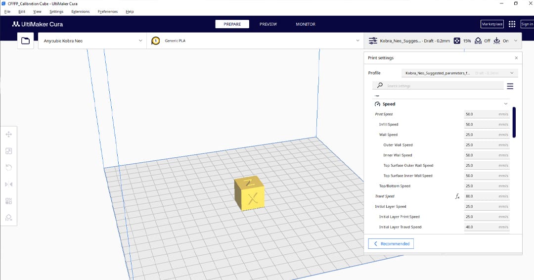Select the Scale tool in left toolbar

click(x=9, y=151)
